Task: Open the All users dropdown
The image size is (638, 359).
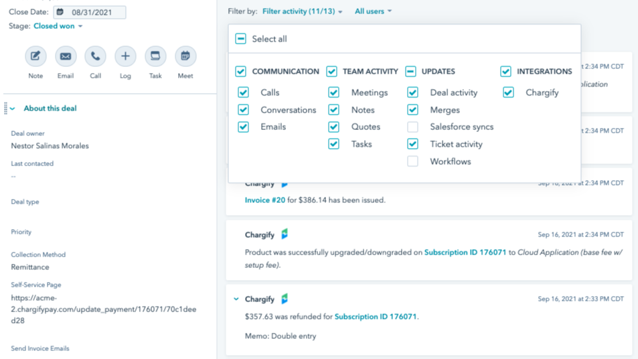Action: pyautogui.click(x=373, y=11)
